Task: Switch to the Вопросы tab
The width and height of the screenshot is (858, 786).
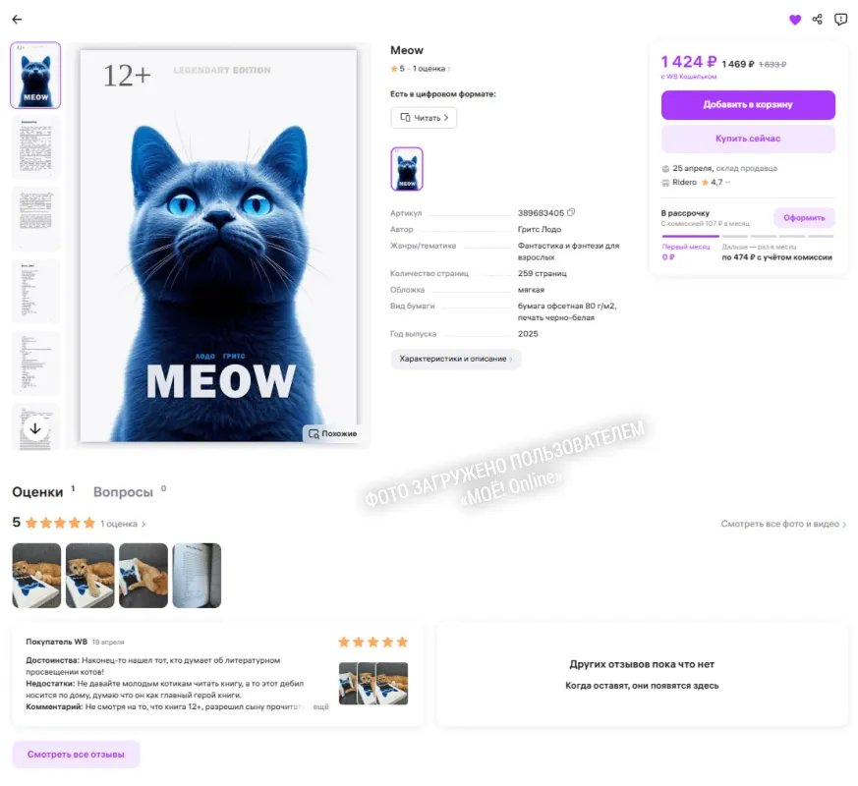Action: click(x=123, y=491)
